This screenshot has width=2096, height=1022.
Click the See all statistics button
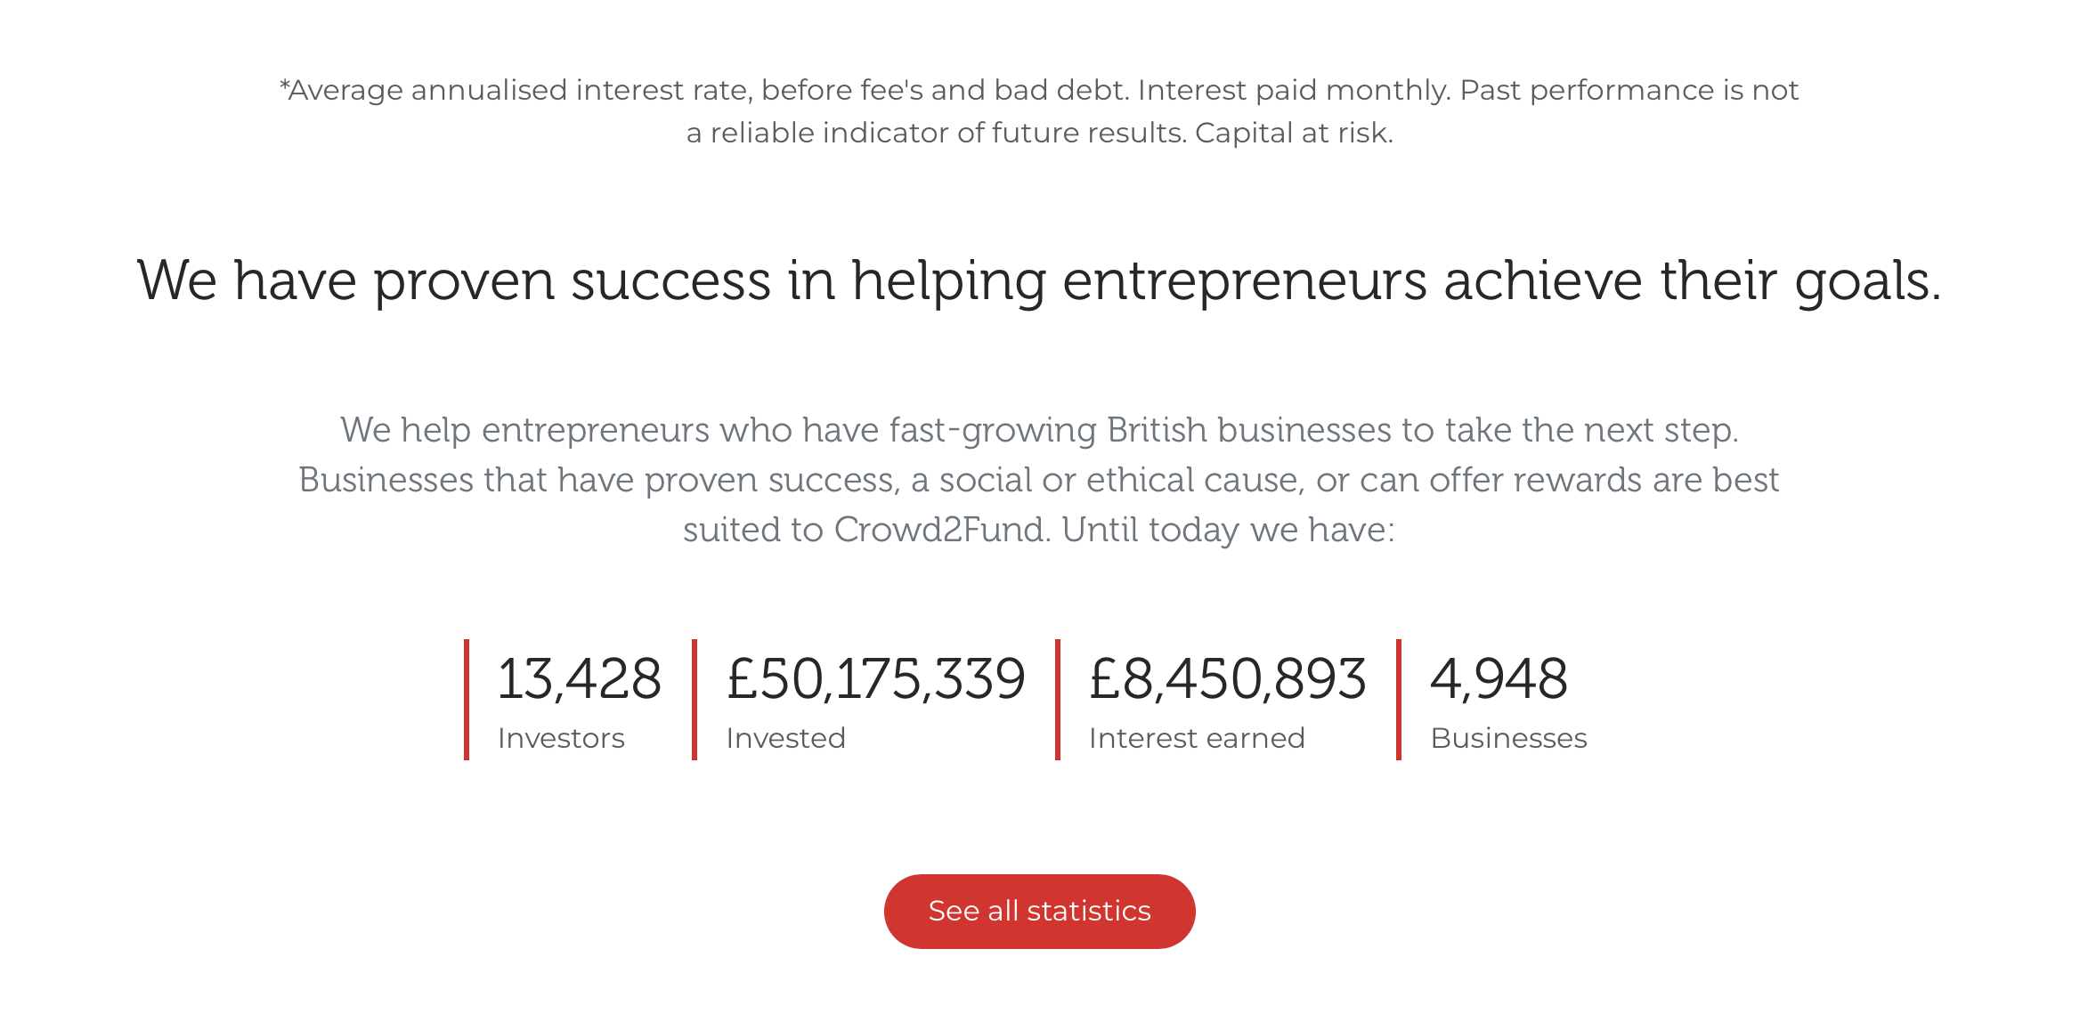1039,911
